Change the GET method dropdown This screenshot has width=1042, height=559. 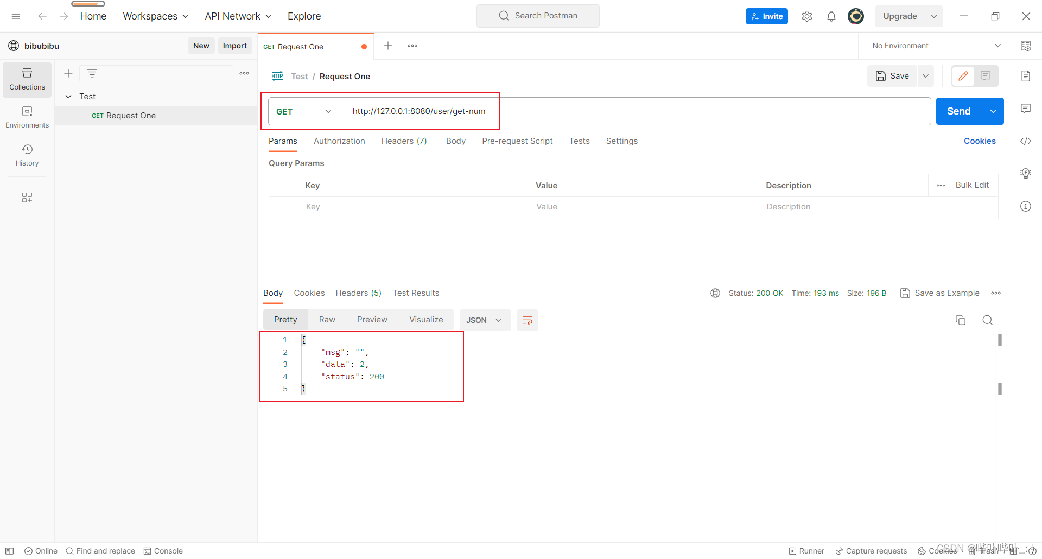tap(304, 111)
